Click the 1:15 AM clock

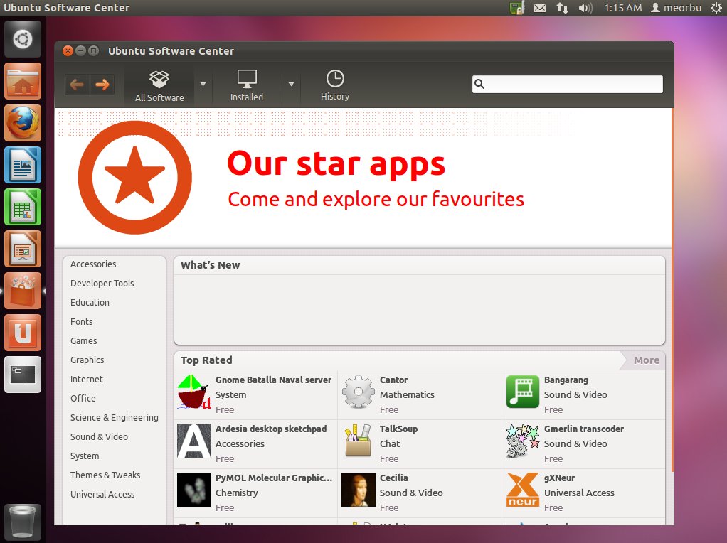pos(622,8)
